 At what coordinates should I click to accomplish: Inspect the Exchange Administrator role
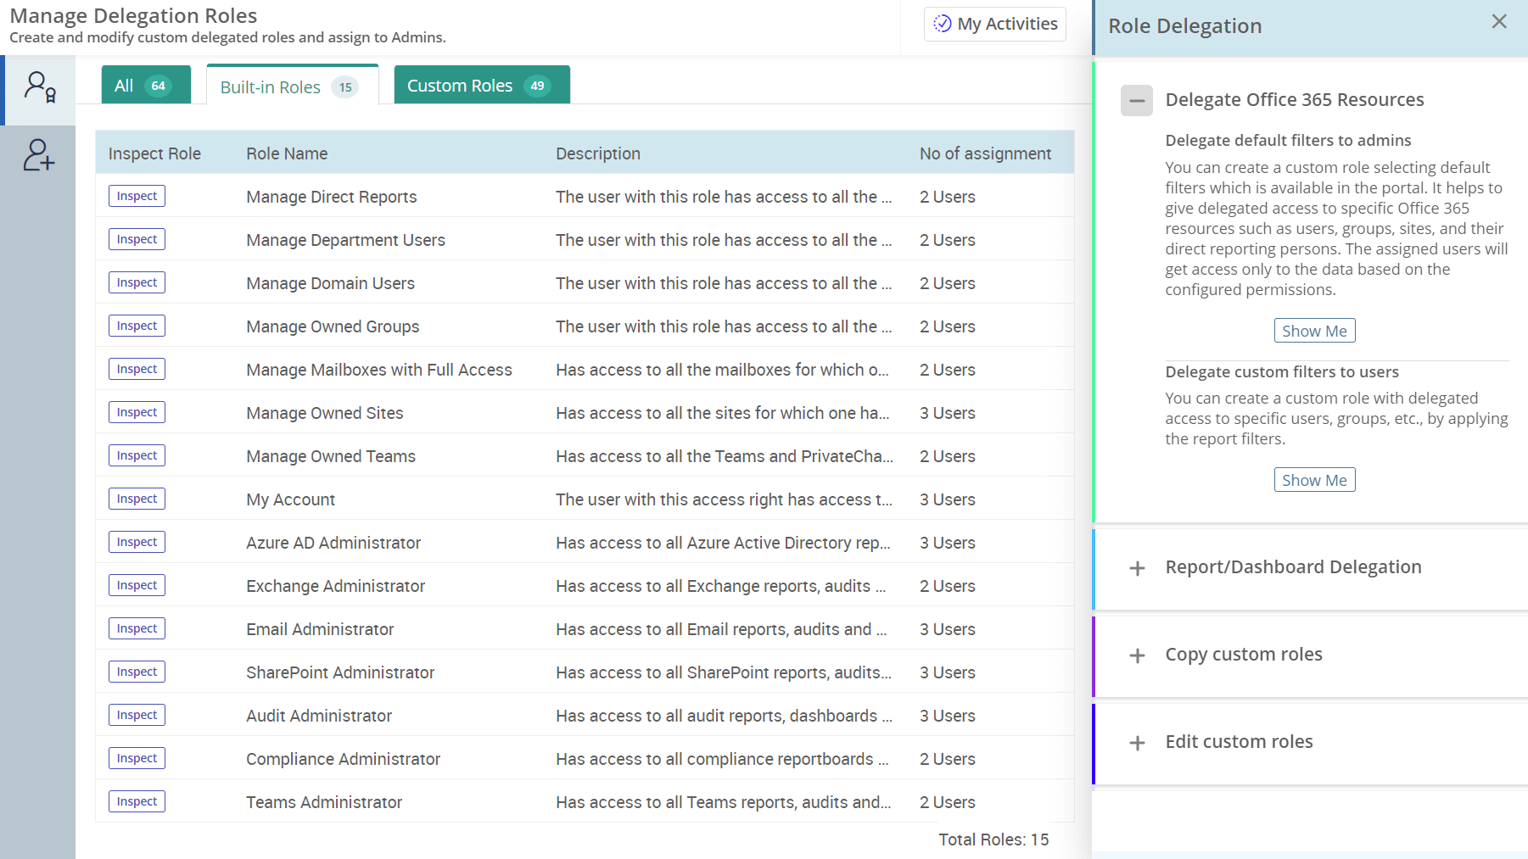coord(137,584)
